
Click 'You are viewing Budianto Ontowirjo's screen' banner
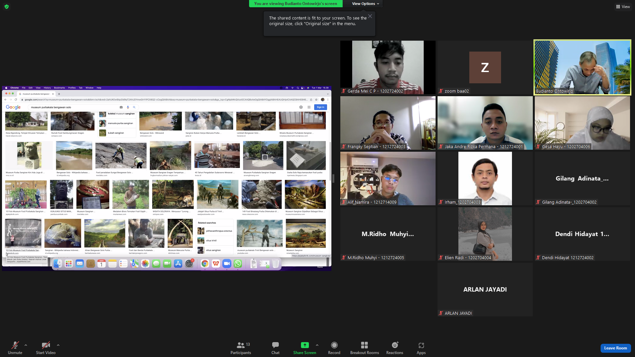(296, 4)
